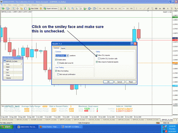Expand the Profiles dropdown arrow
Screen dimensions: 178x133
coord(9,9)
